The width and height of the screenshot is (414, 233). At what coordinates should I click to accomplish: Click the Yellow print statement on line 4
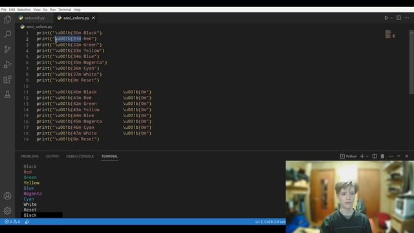pyautogui.click(x=71, y=50)
